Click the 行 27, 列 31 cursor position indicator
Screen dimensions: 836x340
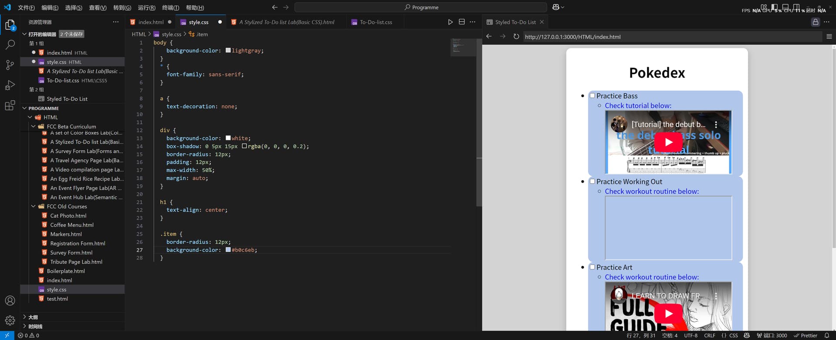(x=640, y=336)
